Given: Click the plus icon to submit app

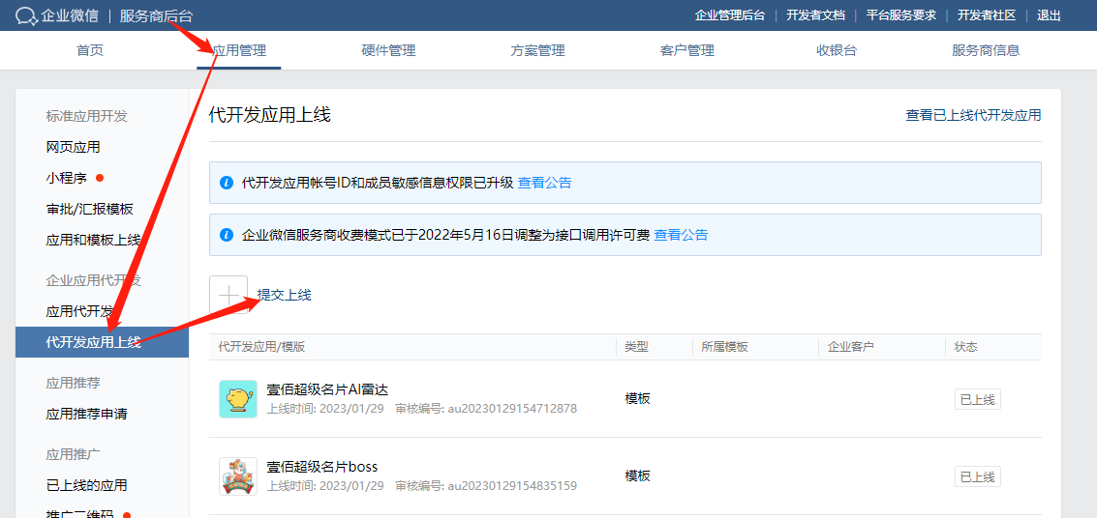Looking at the screenshot, I should 229,295.
